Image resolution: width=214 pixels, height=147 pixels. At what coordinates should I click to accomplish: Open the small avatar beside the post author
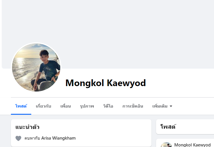pyautogui.click(x=166, y=144)
